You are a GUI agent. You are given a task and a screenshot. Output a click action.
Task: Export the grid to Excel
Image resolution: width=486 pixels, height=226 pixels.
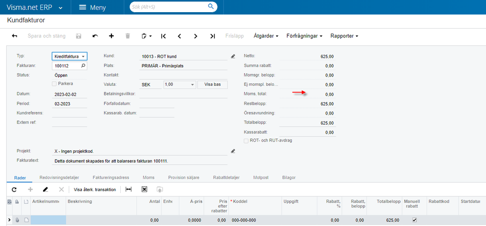coord(144,189)
